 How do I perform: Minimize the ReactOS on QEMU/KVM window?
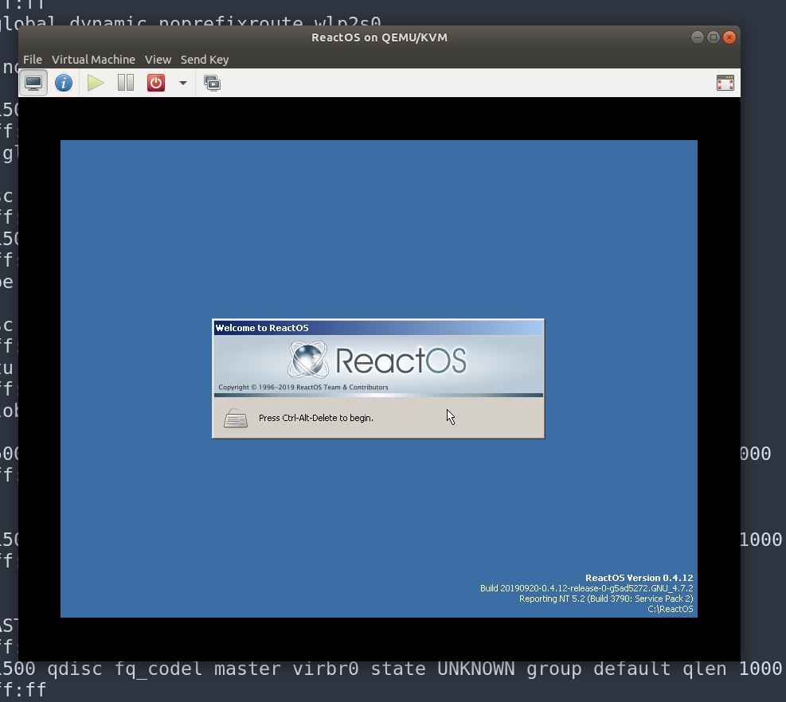click(x=698, y=37)
